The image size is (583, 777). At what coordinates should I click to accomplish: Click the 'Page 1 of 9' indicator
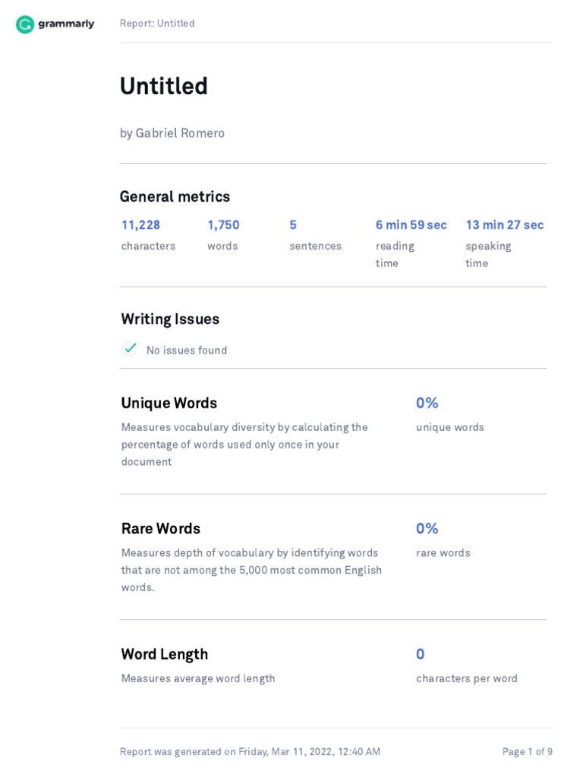point(527,752)
